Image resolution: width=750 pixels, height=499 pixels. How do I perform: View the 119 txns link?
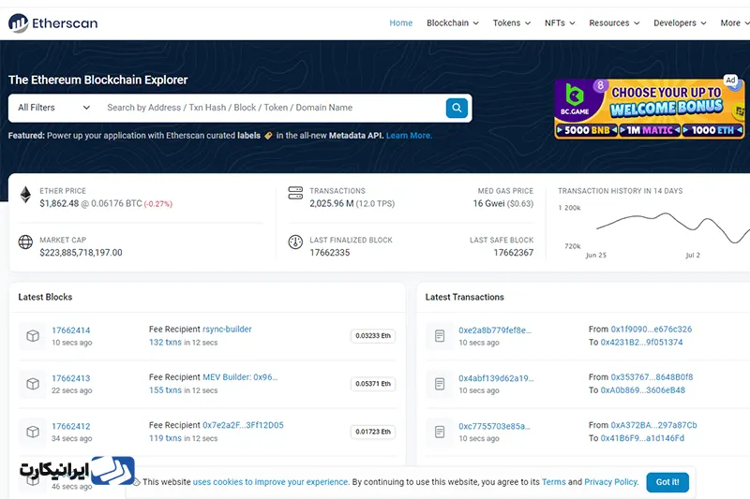166,438
